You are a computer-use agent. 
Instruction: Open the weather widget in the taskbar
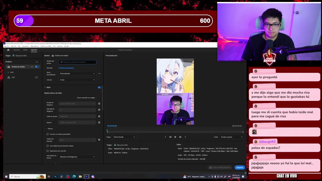click(x=194, y=176)
